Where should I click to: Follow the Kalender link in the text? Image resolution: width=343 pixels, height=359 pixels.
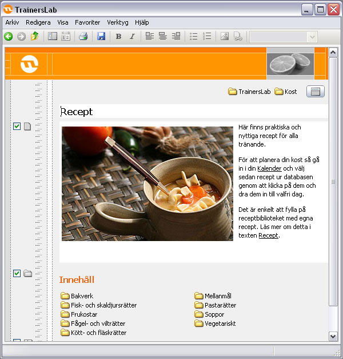point(269,168)
